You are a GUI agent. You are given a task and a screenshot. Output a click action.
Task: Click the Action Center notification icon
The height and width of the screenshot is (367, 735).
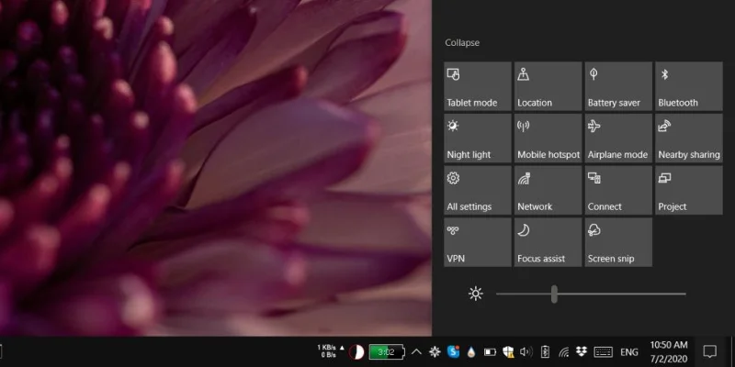(x=709, y=351)
